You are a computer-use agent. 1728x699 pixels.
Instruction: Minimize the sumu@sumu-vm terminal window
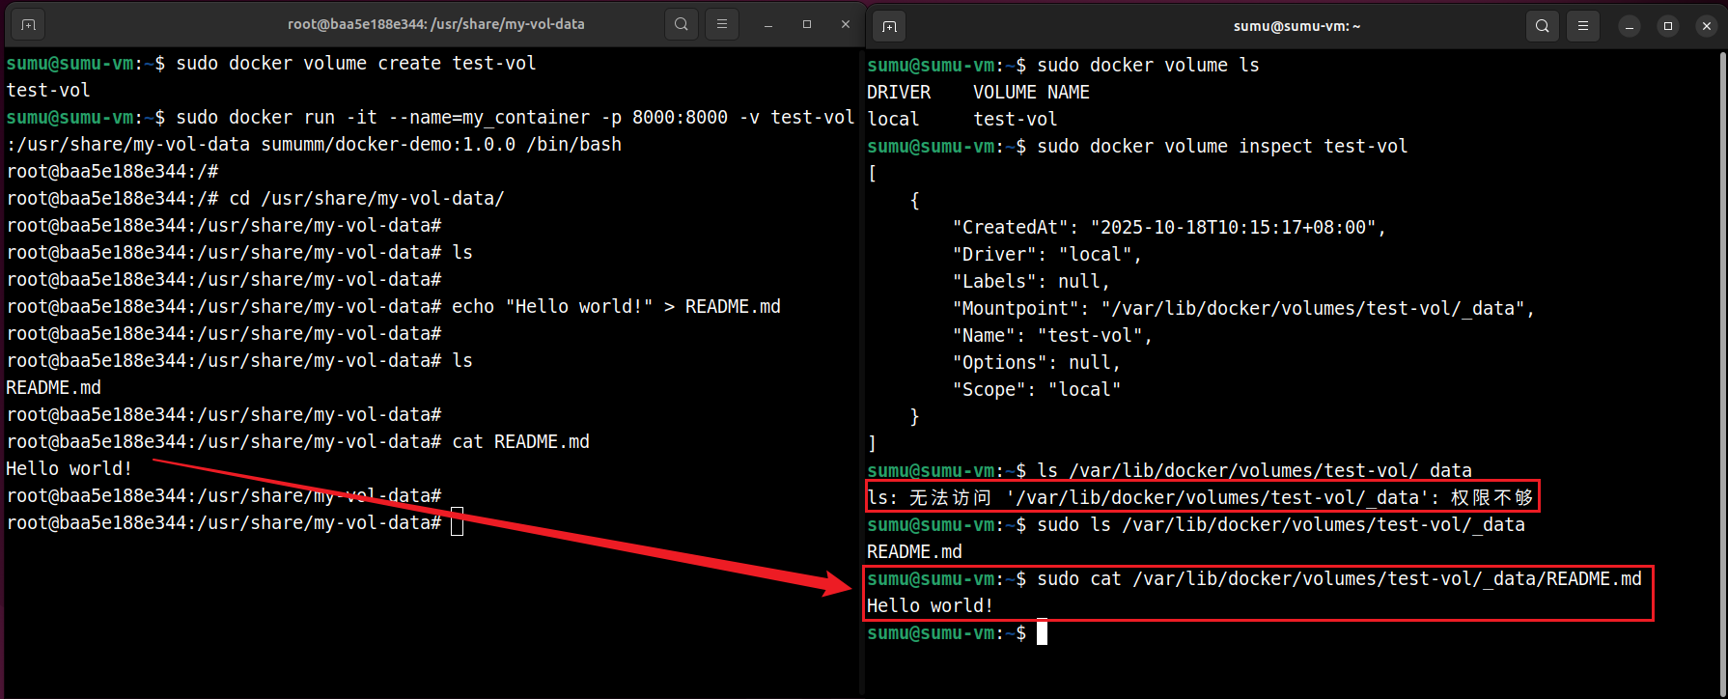coord(1630,26)
